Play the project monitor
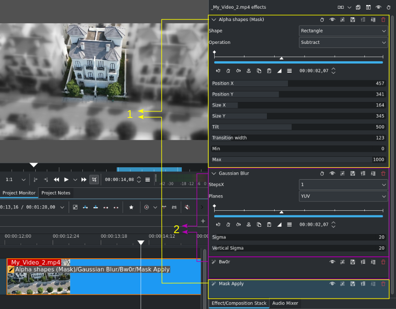 66,180
